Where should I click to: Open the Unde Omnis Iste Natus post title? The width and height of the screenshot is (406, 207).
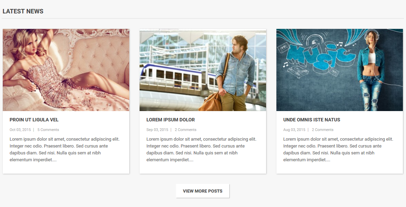311,120
